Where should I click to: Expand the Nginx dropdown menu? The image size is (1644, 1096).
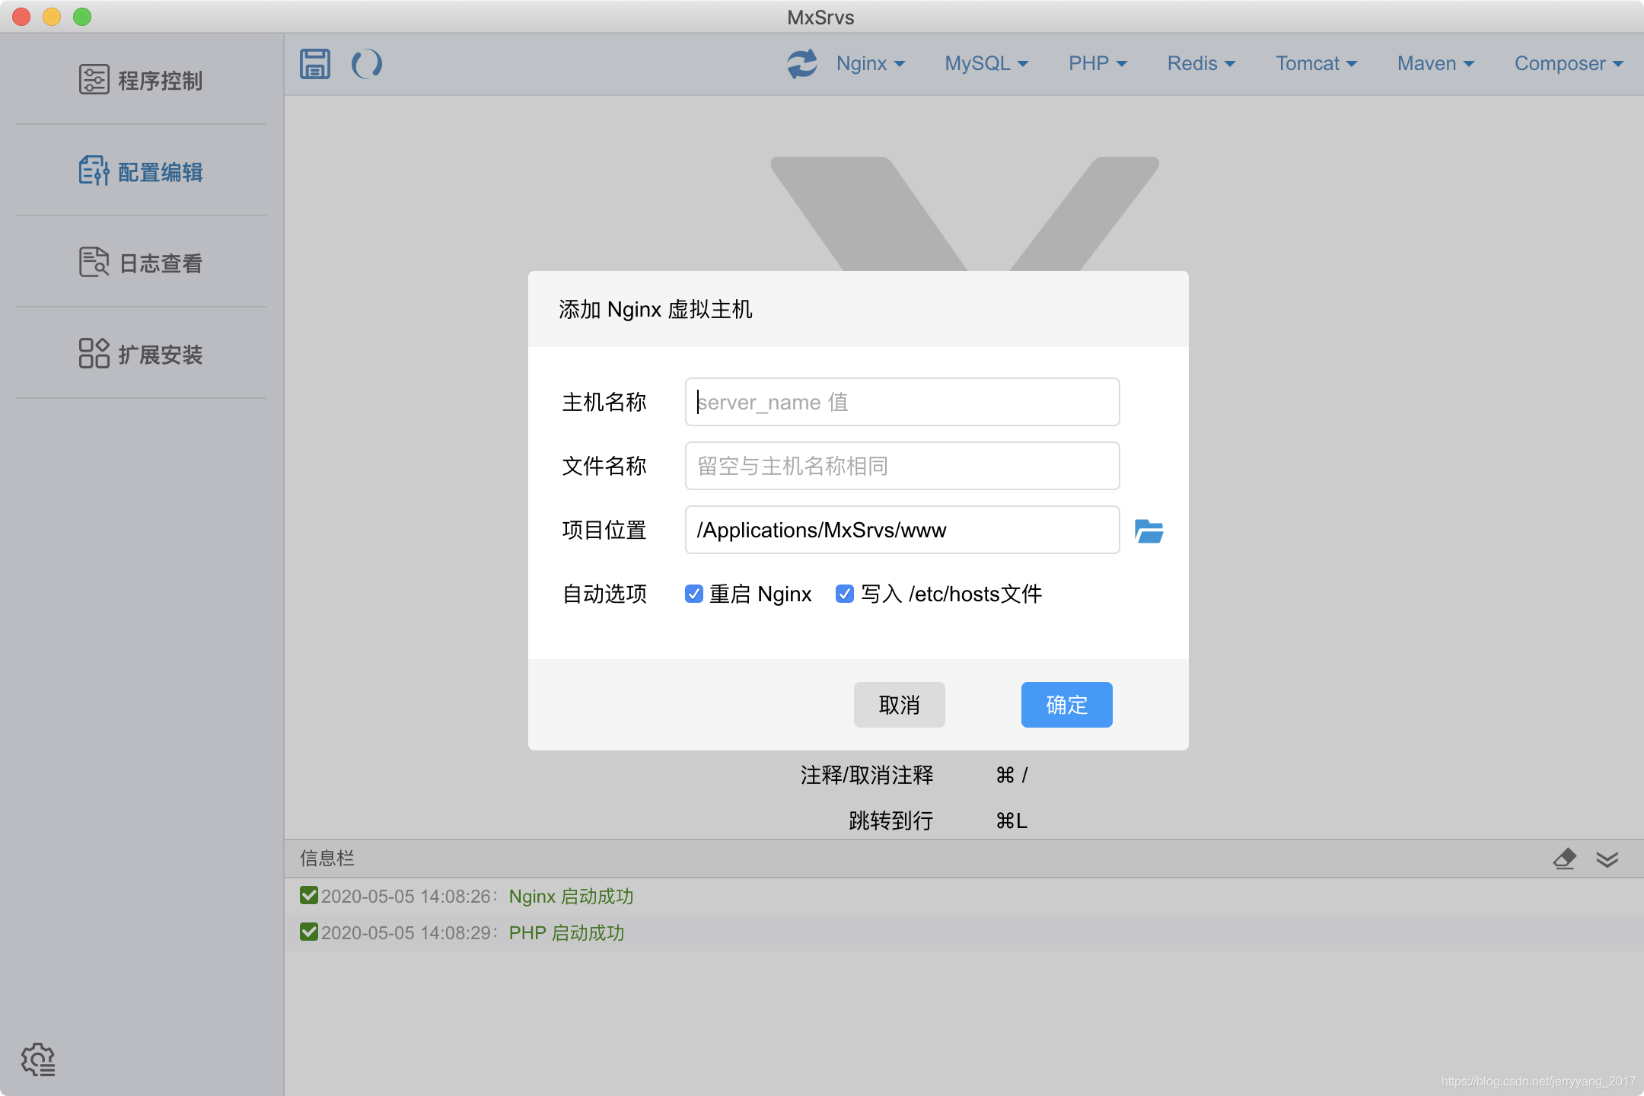pyautogui.click(x=871, y=64)
